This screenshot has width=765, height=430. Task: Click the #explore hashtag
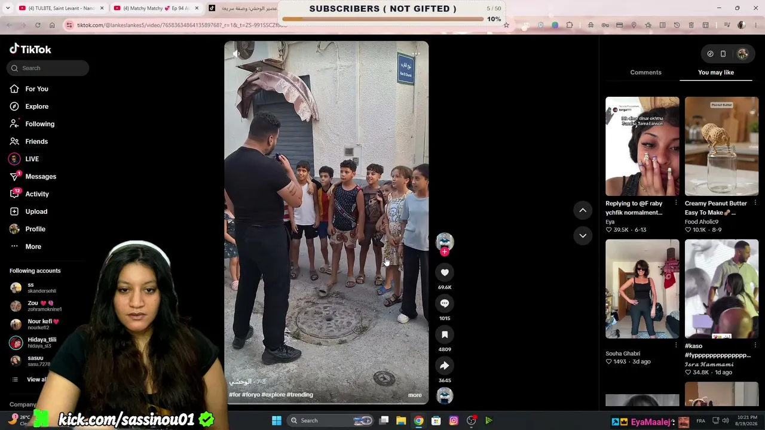point(273,395)
